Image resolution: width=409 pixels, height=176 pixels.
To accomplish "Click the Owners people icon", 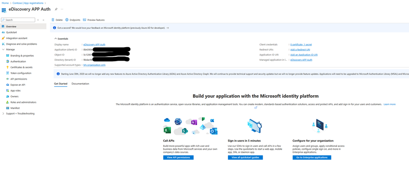I will (8, 96).
